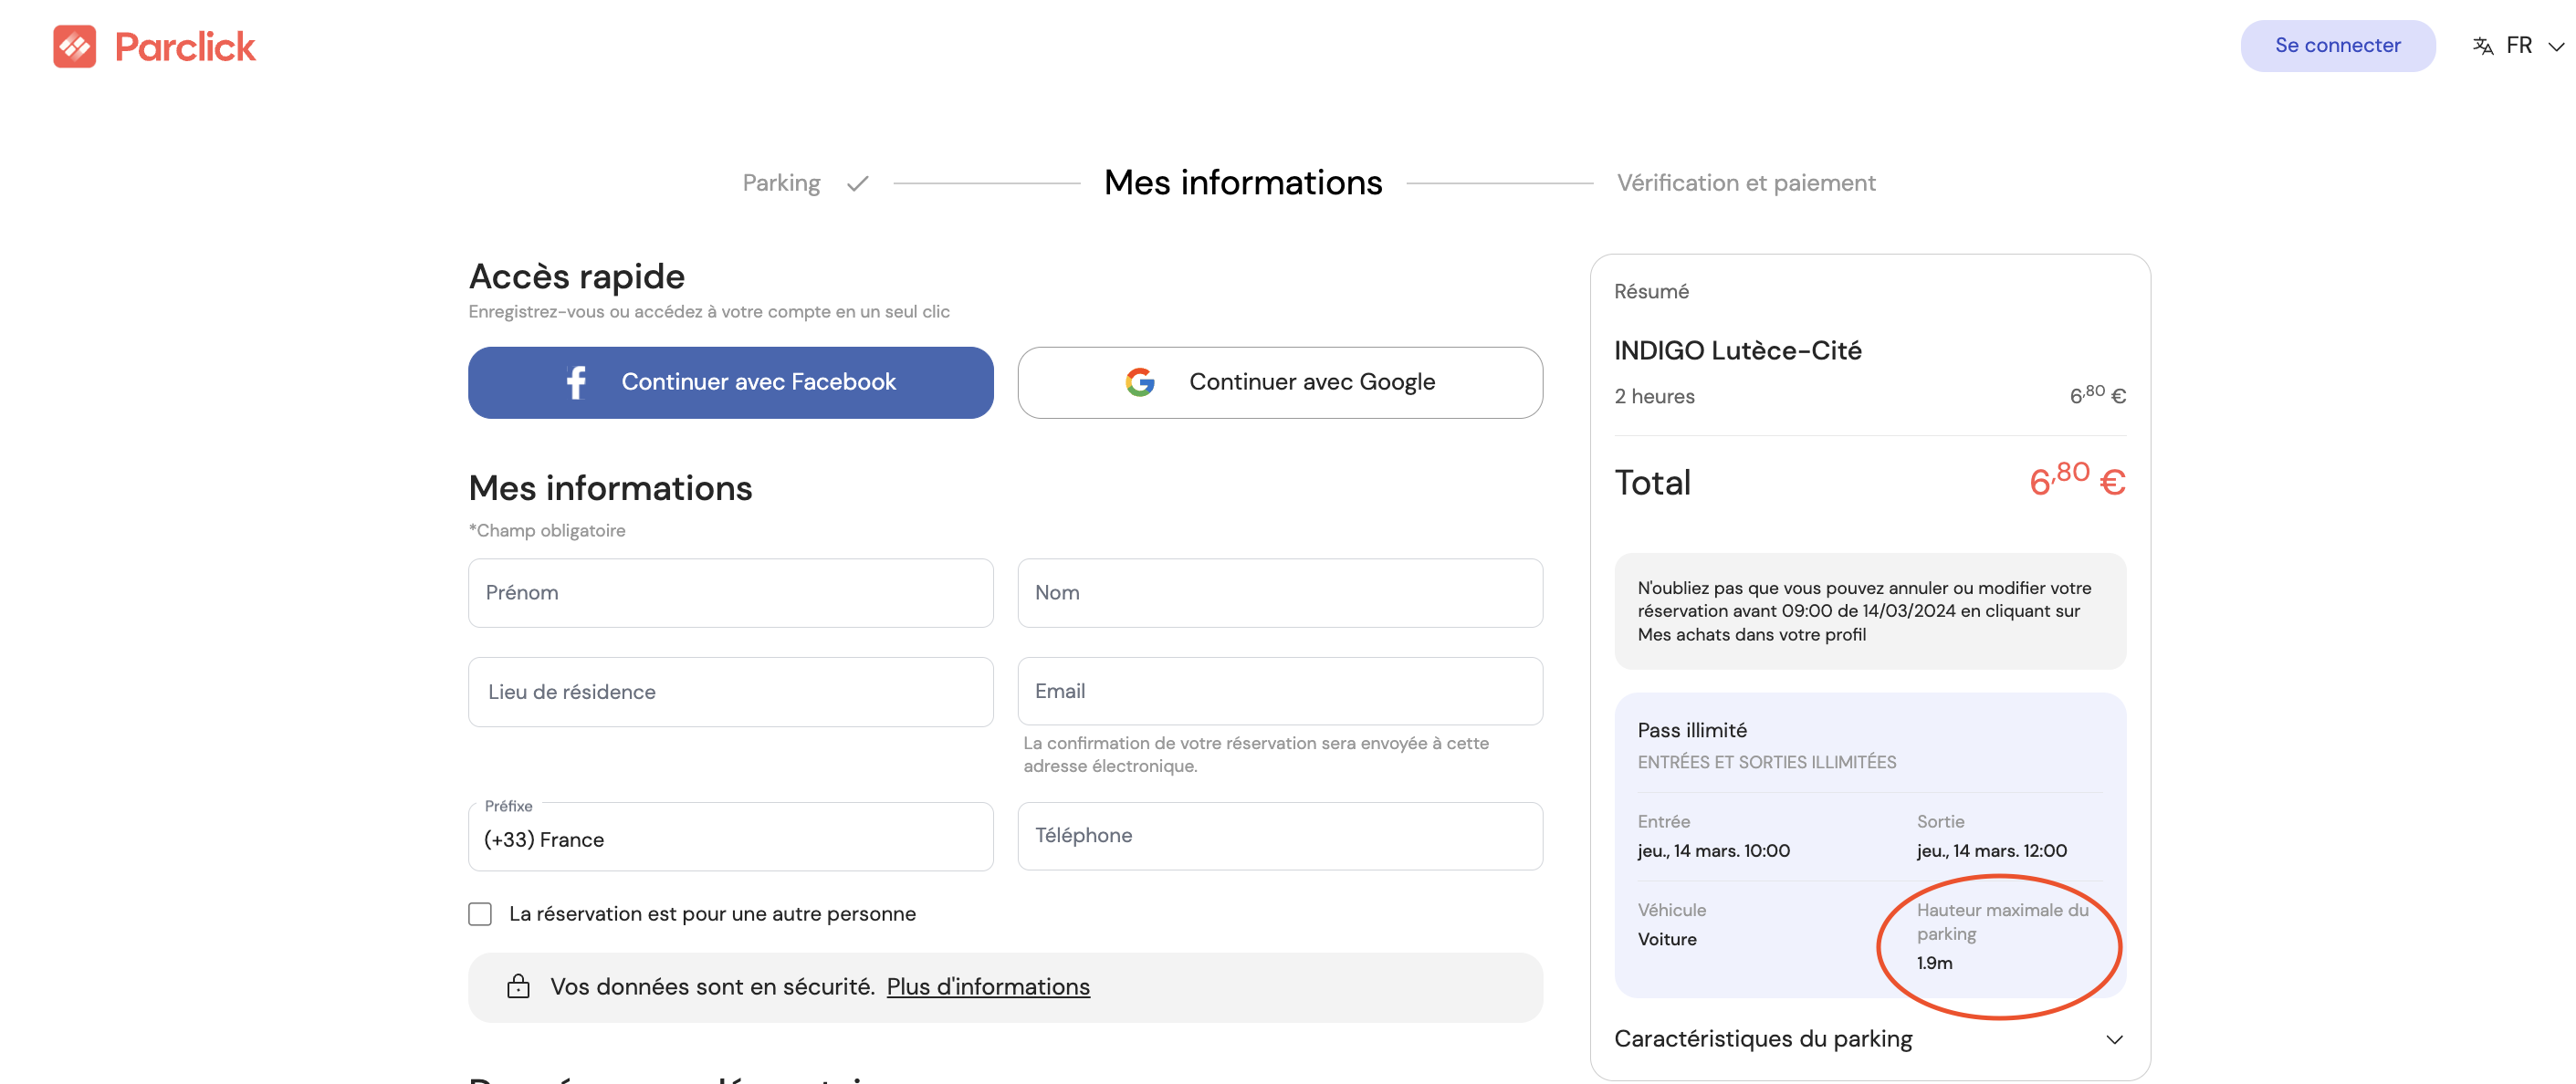The width and height of the screenshot is (2576, 1084).
Task: Click the translate language icon
Action: tap(2483, 46)
